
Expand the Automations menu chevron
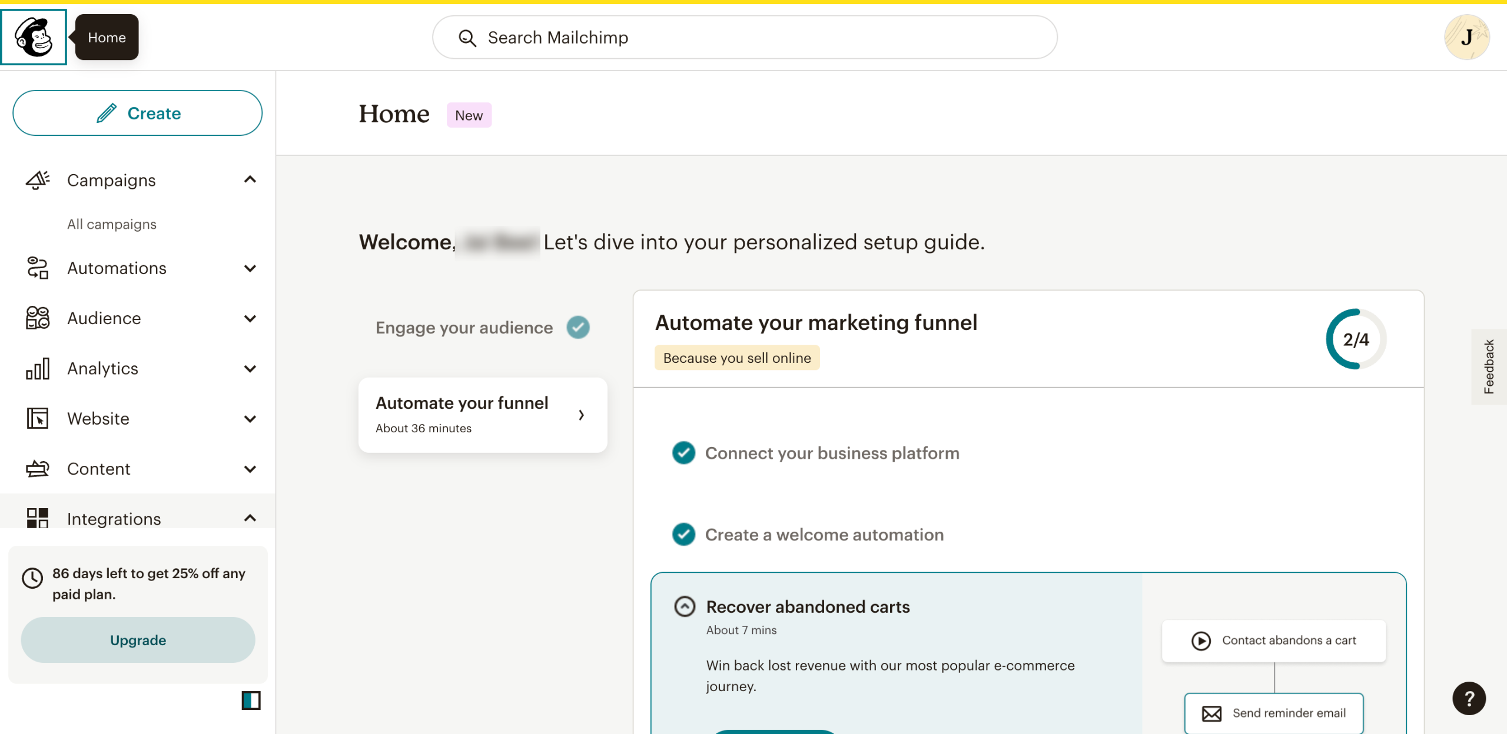(x=250, y=269)
